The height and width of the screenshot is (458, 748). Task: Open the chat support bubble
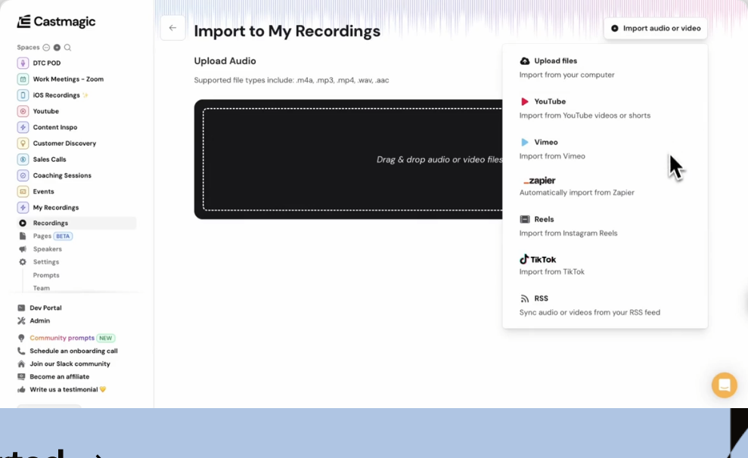724,385
